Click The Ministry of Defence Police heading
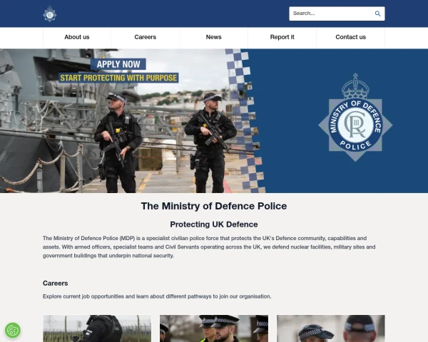This screenshot has height=342, width=428. (214, 206)
